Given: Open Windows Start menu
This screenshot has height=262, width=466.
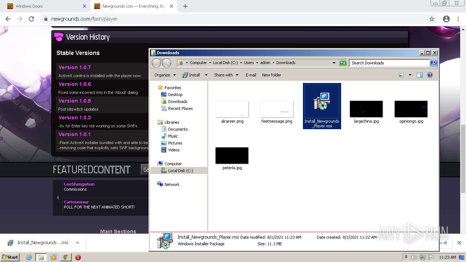Looking at the screenshot, I should point(10,257).
